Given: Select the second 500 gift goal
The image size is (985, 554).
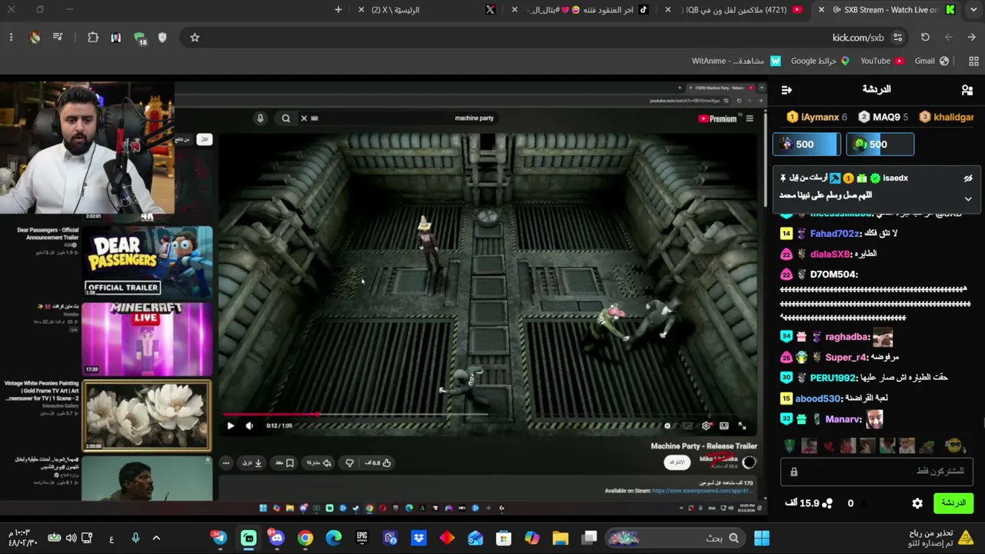Looking at the screenshot, I should coord(880,144).
